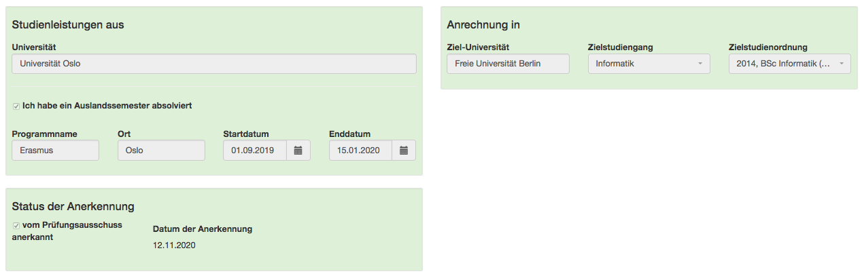Click the recognition date 12.11.2020

tap(174, 245)
